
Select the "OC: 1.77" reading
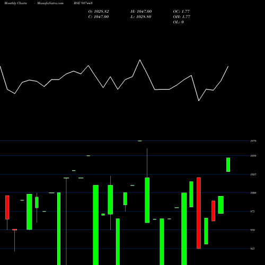click(x=181, y=12)
